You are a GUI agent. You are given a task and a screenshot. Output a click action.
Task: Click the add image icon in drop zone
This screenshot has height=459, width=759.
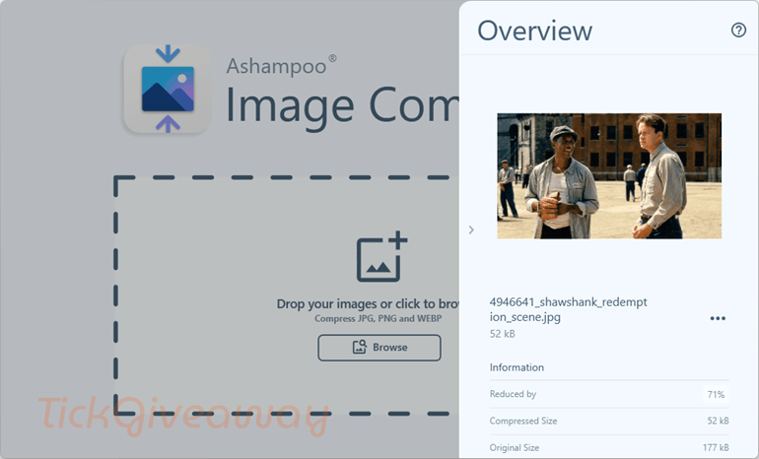pyautogui.click(x=381, y=256)
